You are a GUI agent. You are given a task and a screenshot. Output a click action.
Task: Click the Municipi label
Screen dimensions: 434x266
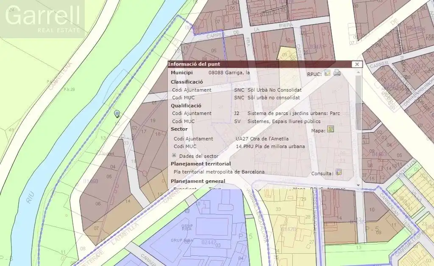click(x=181, y=73)
